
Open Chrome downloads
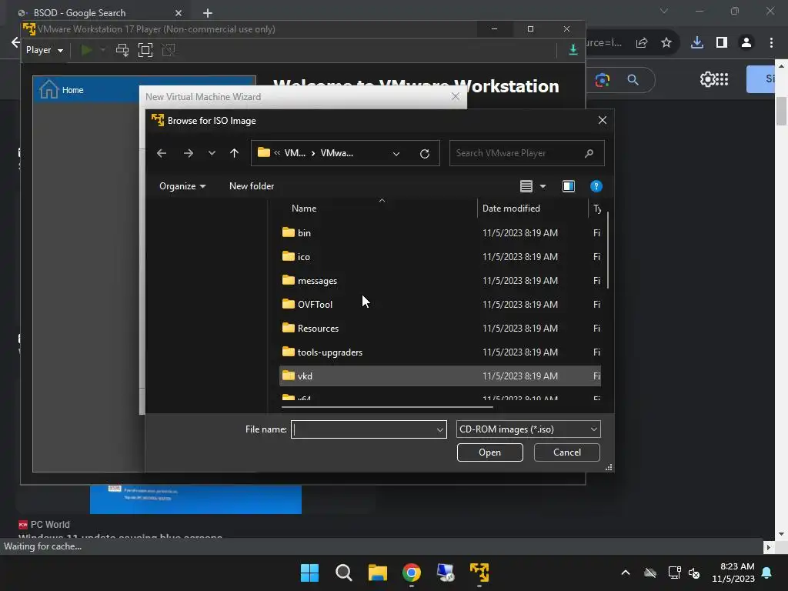pyautogui.click(x=697, y=43)
